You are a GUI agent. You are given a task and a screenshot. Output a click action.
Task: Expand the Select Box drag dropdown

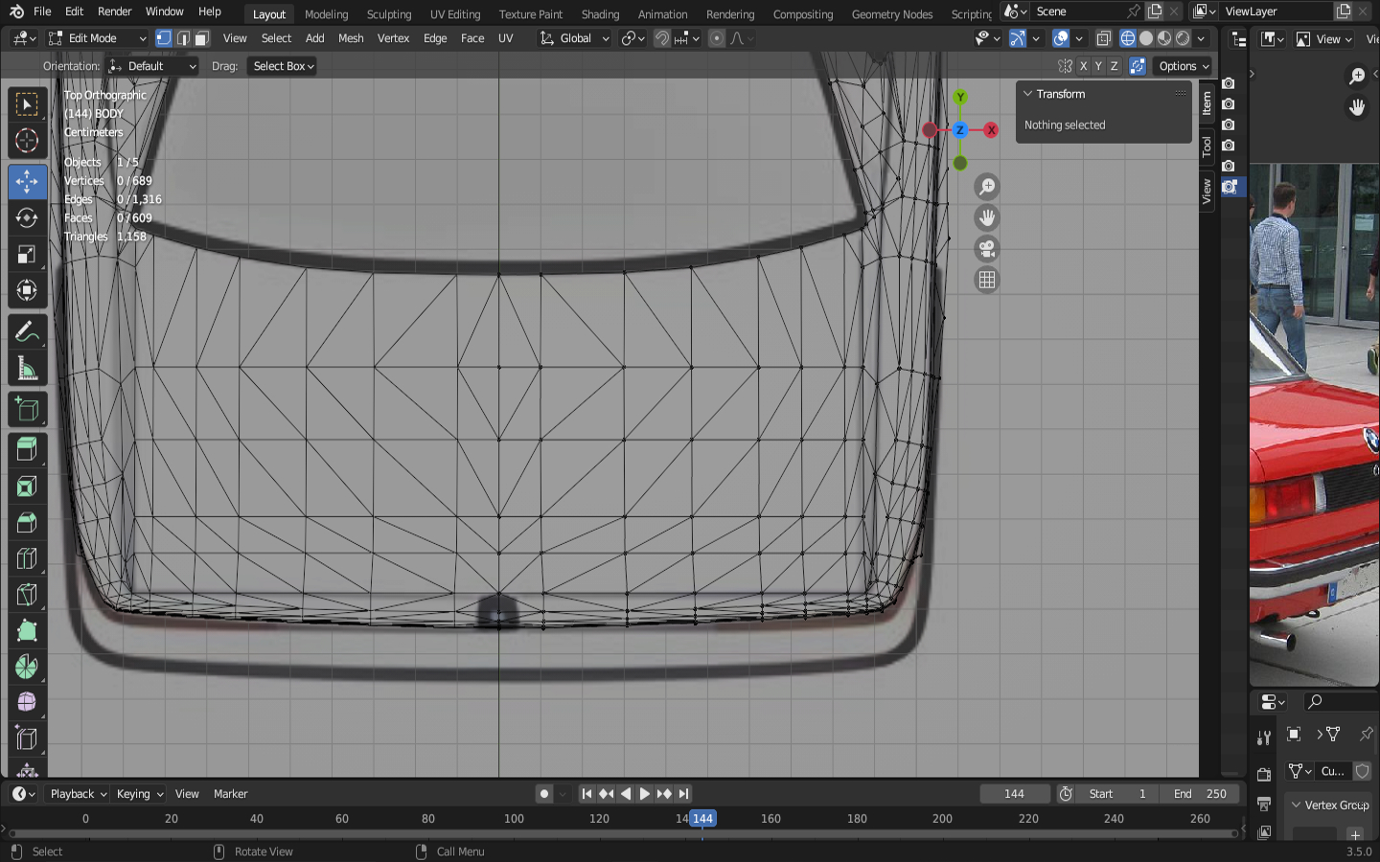[283, 66]
